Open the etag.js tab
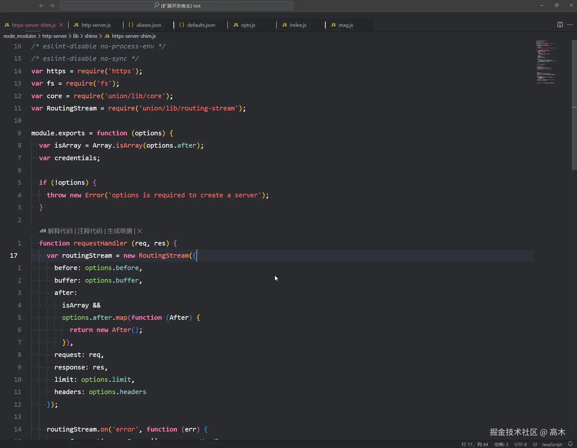 click(x=346, y=25)
